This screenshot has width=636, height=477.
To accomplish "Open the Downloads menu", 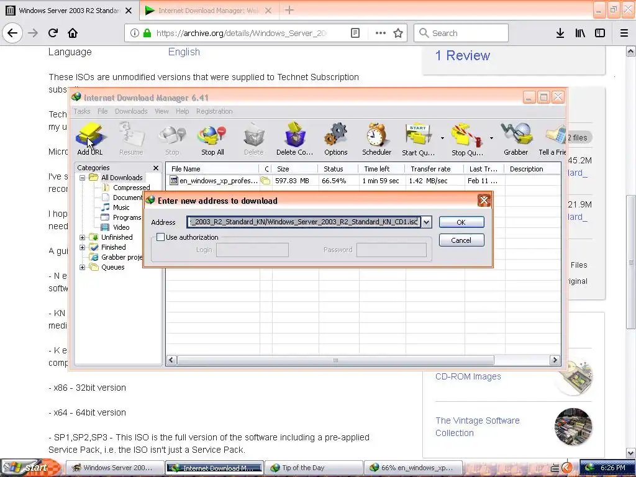I will 131,111.
